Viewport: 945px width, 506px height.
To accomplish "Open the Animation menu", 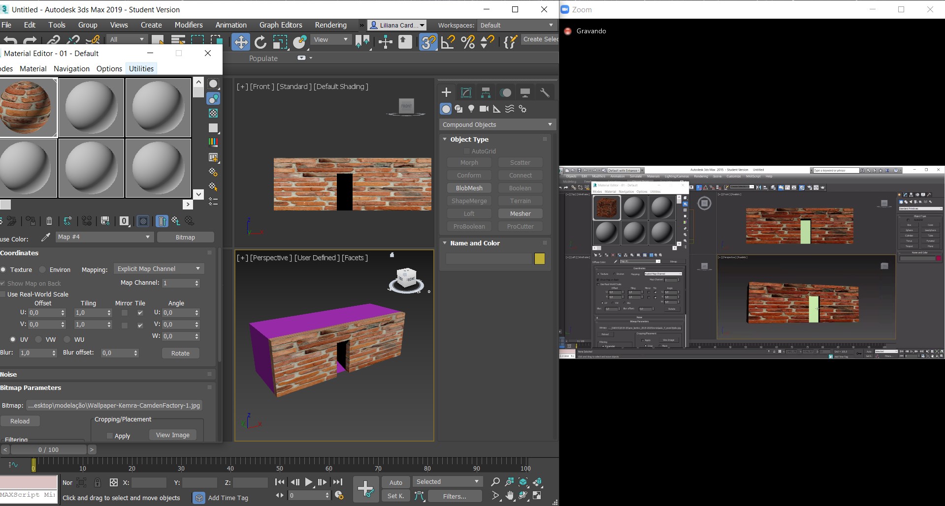I will click(231, 25).
